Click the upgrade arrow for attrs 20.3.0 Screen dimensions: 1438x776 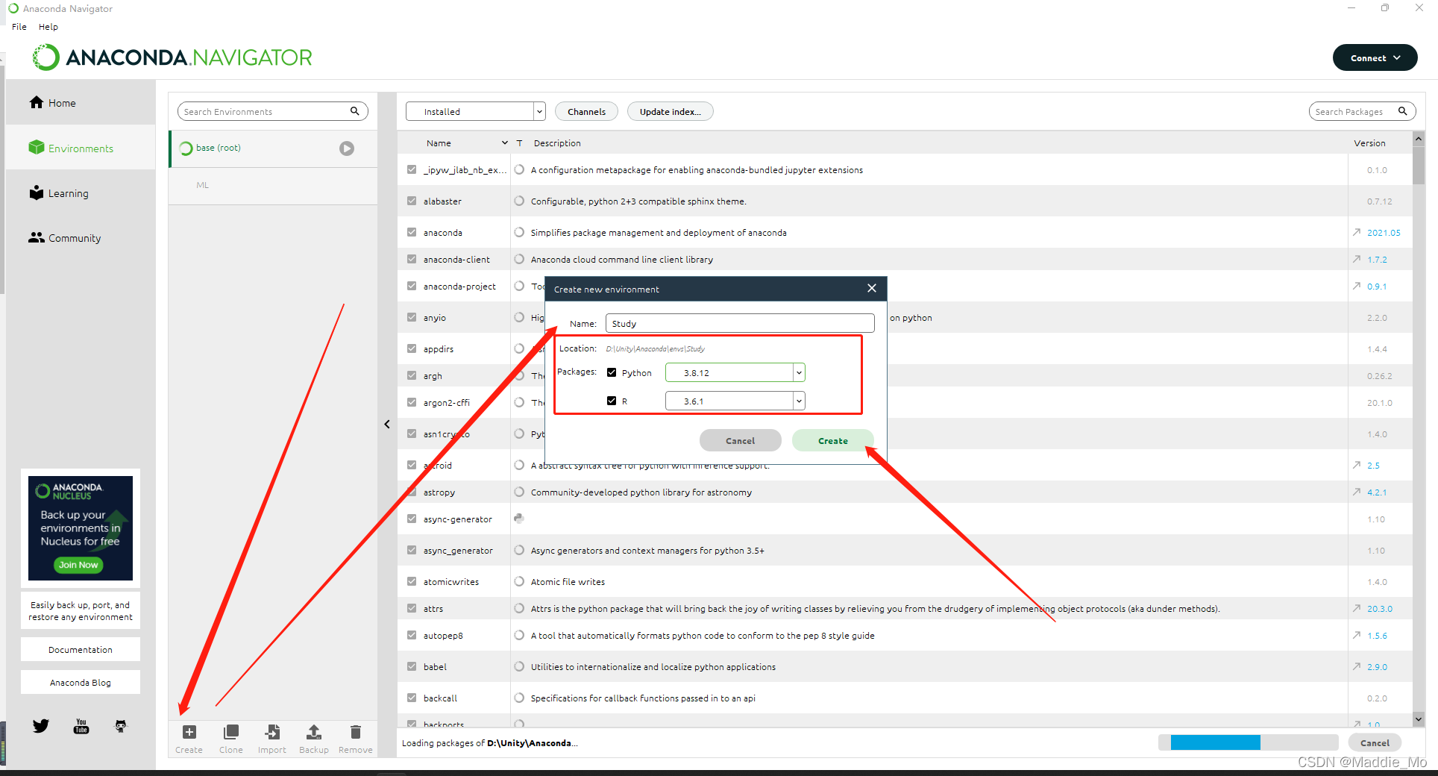click(x=1357, y=608)
